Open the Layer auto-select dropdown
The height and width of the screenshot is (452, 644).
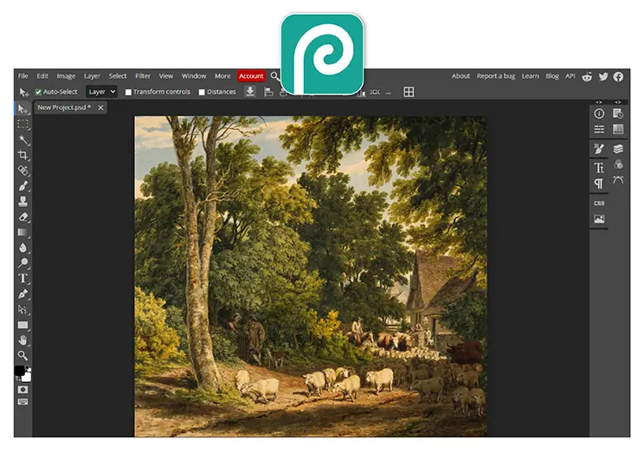click(x=101, y=92)
